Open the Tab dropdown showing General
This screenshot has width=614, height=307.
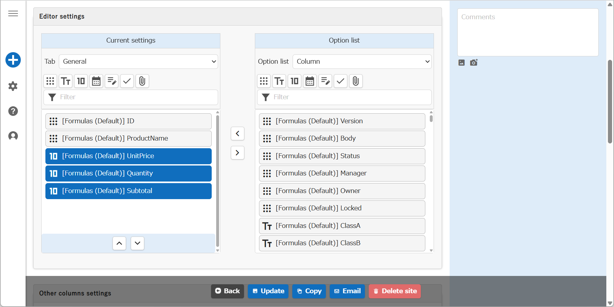click(138, 61)
